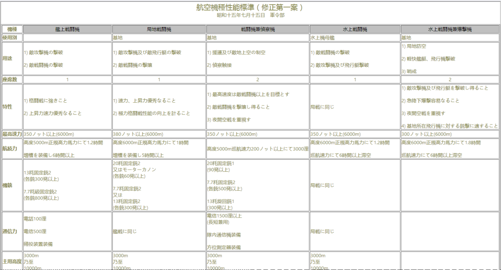The height and width of the screenshot is (270, 501).
Task: Click 局戦に同じ in the 通信力 row
Action: 322,231
